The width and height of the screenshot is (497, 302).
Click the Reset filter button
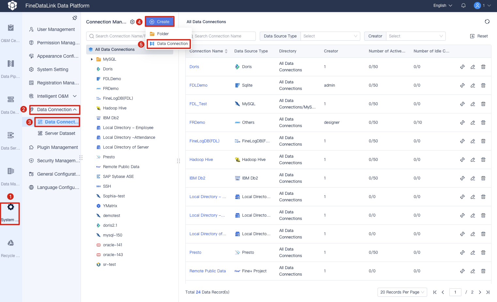pyautogui.click(x=479, y=36)
